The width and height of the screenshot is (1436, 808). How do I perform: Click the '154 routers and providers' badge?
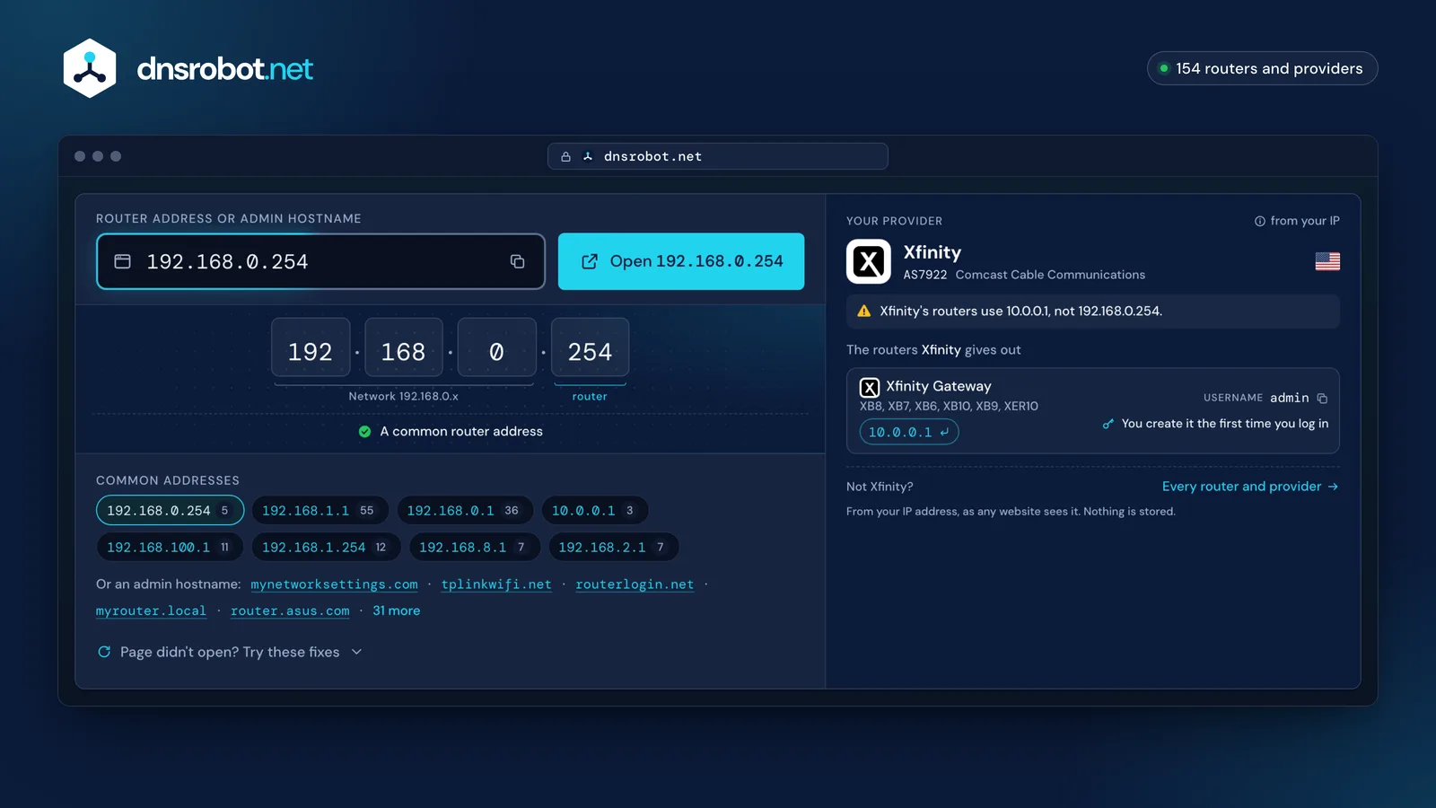click(x=1262, y=68)
